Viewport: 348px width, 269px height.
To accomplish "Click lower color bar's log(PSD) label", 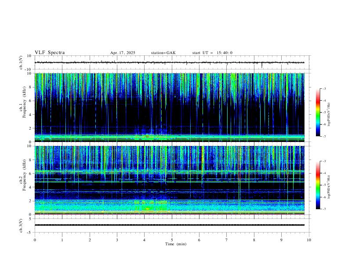I will point(329,187).
